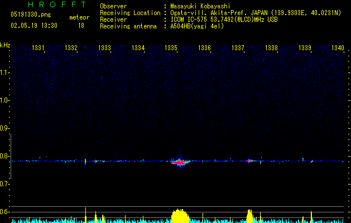Select the filename 05191330.png
Image resolution: width=351 pixels, height=223 pixels.
(x=31, y=14)
